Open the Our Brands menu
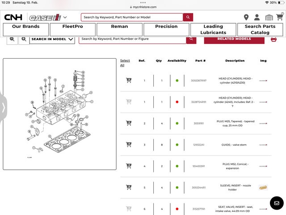The image size is (286, 215). pyautogui.click(x=26, y=30)
